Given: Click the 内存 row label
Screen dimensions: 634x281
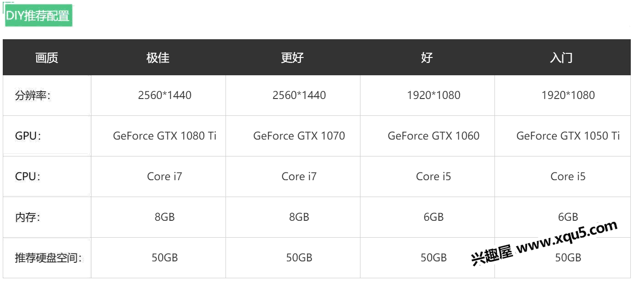Looking at the screenshot, I should pyautogui.click(x=27, y=217).
